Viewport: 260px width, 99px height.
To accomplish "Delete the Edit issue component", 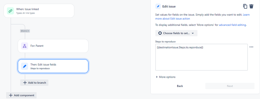I will [x=251, y=7].
